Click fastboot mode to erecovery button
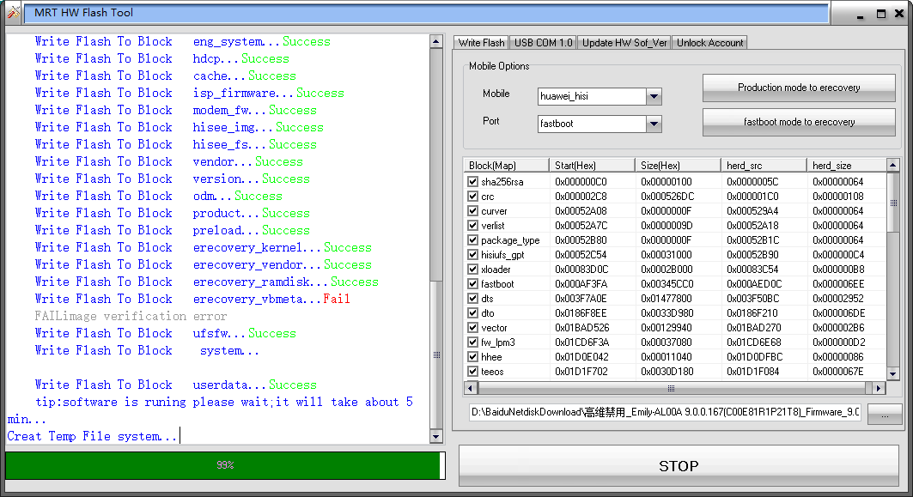Image resolution: width=913 pixels, height=497 pixels. coord(799,122)
